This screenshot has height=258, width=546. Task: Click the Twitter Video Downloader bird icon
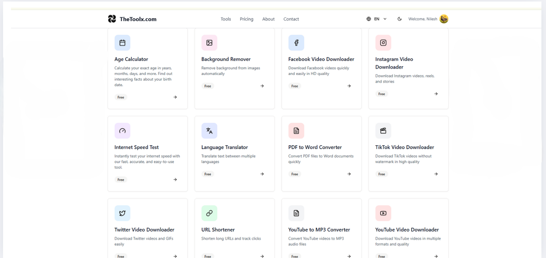(x=122, y=213)
